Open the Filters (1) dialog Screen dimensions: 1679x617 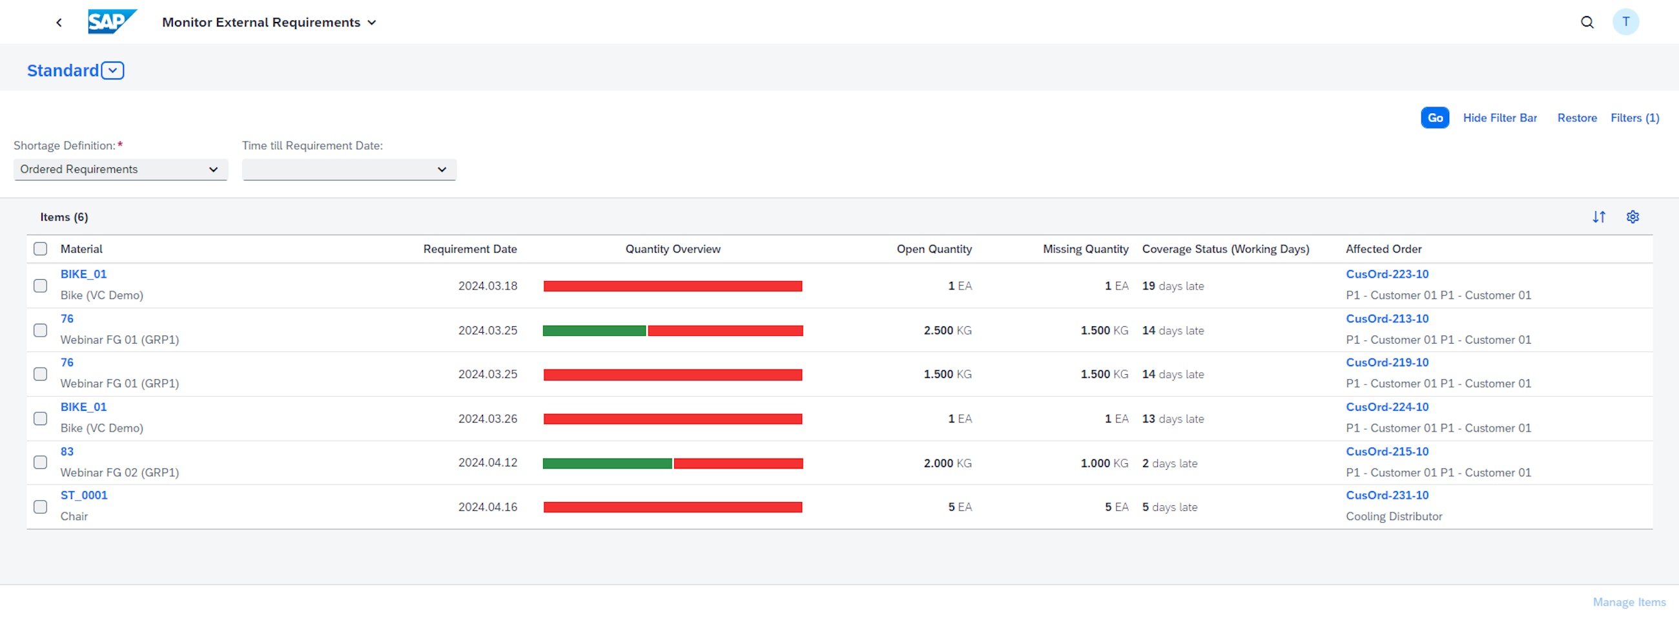pyautogui.click(x=1634, y=118)
